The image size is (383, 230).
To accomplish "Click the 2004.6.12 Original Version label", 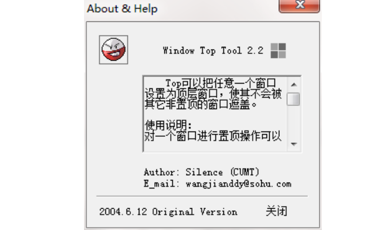I will tap(168, 211).
